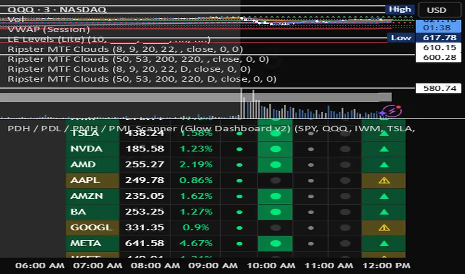Screen dimensions: 465x274
Task: Click the 600.28 price label
Action: click(x=439, y=57)
